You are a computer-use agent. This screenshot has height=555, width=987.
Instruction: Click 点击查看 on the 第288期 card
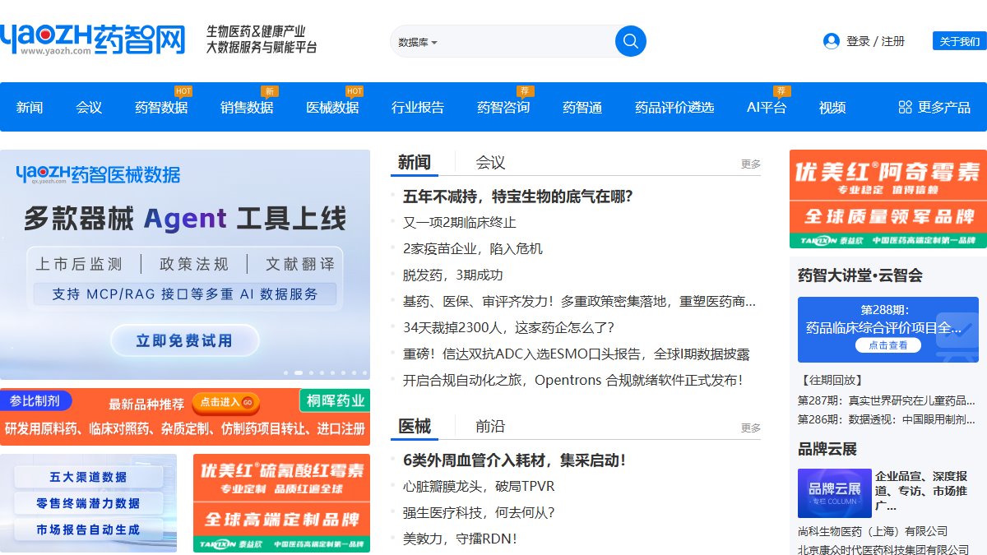pyautogui.click(x=888, y=345)
